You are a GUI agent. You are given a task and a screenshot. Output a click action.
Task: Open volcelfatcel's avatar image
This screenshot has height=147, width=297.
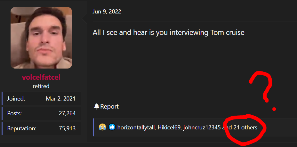click(41, 38)
